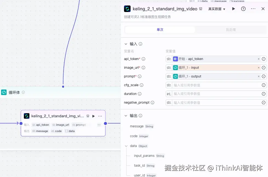Remove the 开始 api_token variable reference
This screenshot has width=268, height=177.
point(258,59)
